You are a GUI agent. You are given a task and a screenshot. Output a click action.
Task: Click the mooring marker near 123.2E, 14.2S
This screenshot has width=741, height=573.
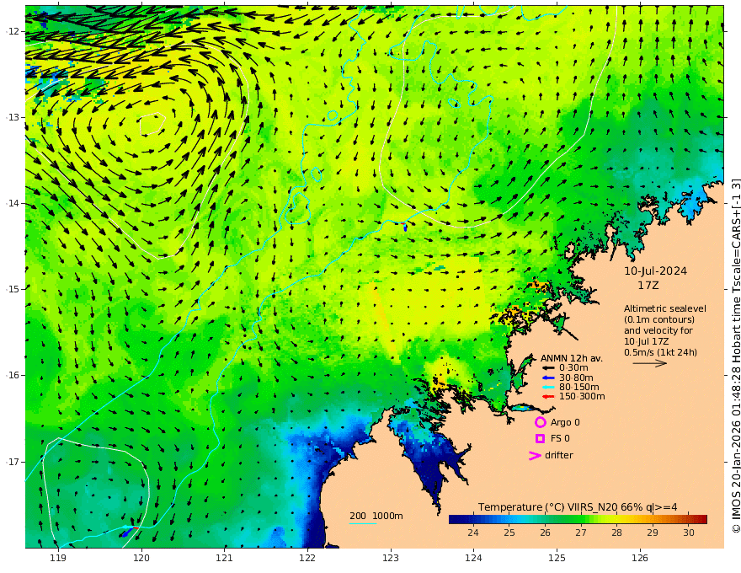point(405,227)
